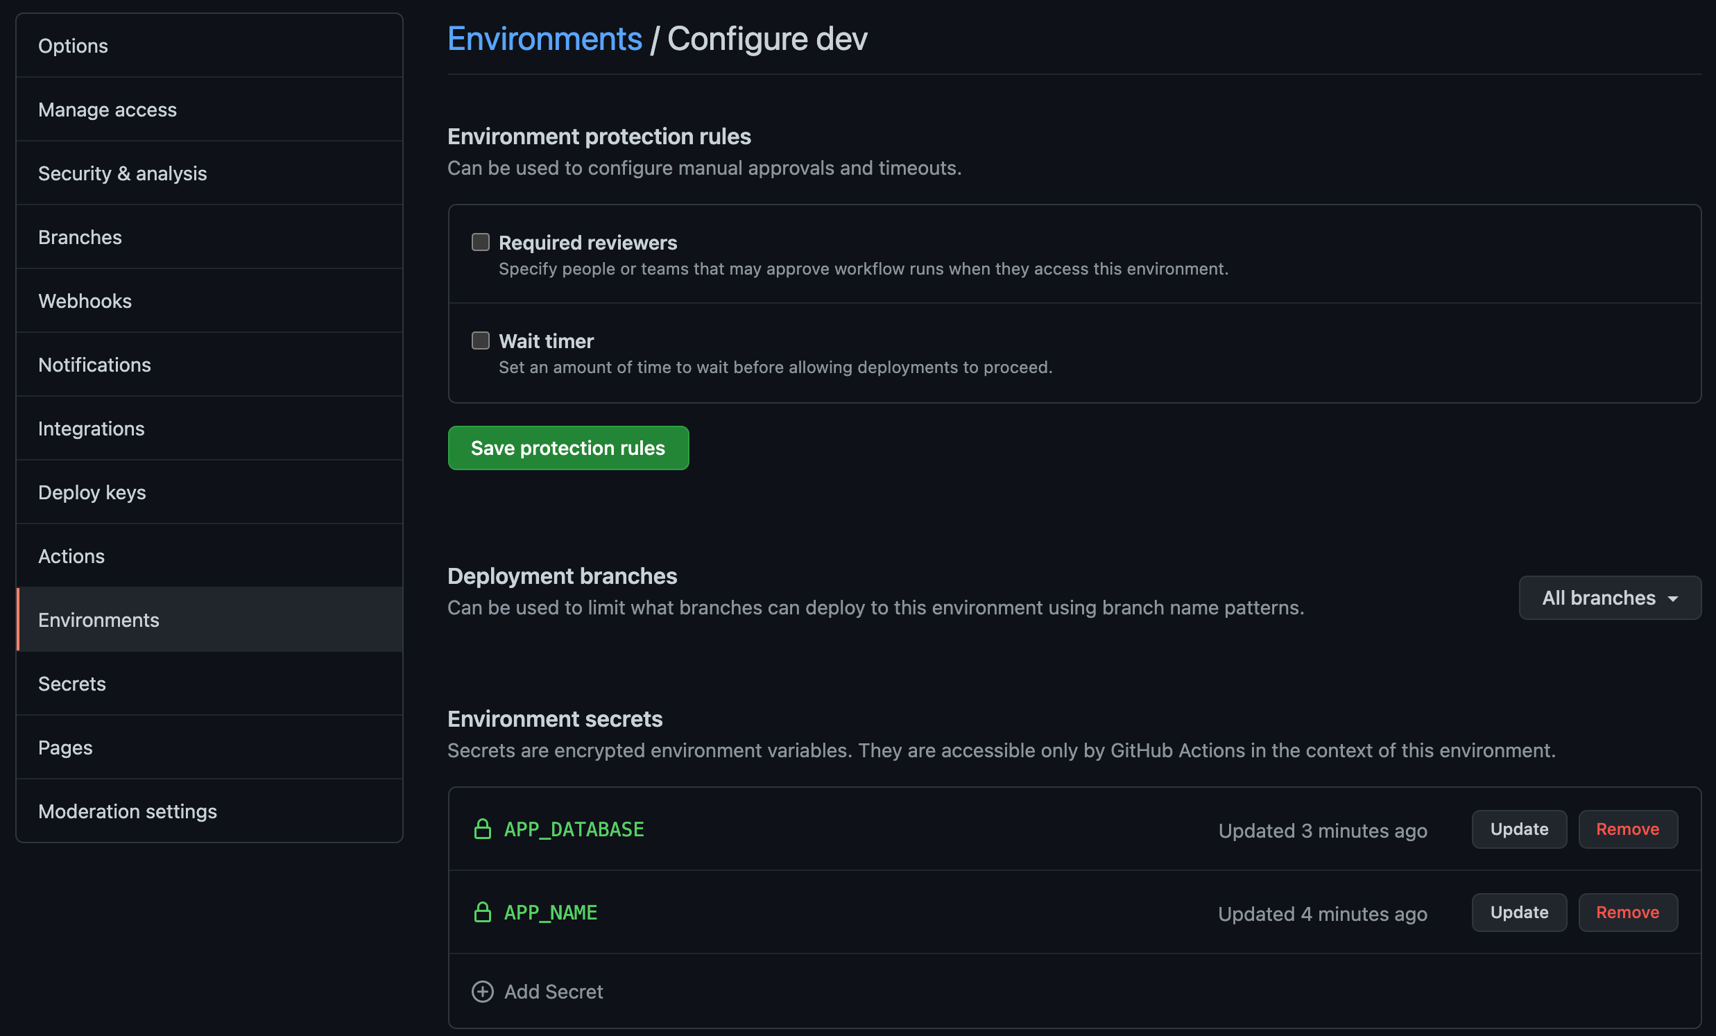Click the lock icon beside APP_DATABASE
Viewport: 1716px width, 1036px height.
(482, 829)
